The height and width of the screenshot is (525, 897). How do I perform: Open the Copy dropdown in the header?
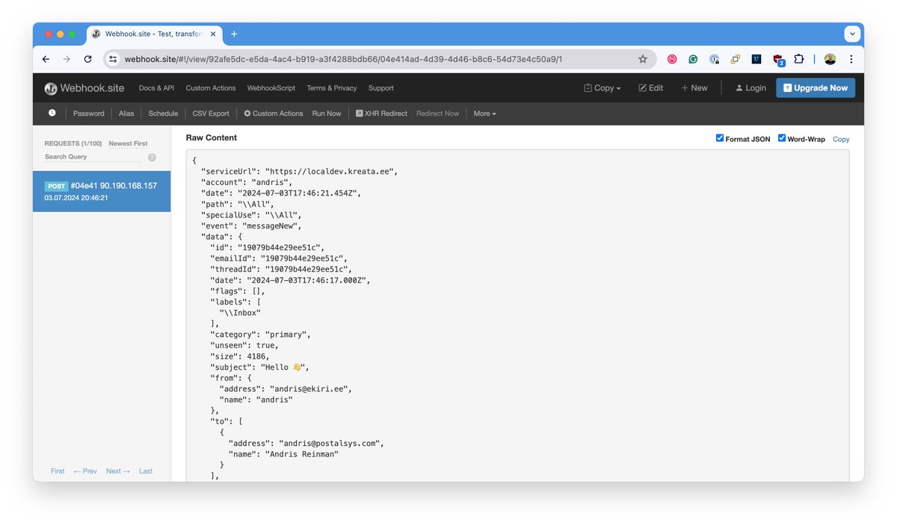click(602, 87)
